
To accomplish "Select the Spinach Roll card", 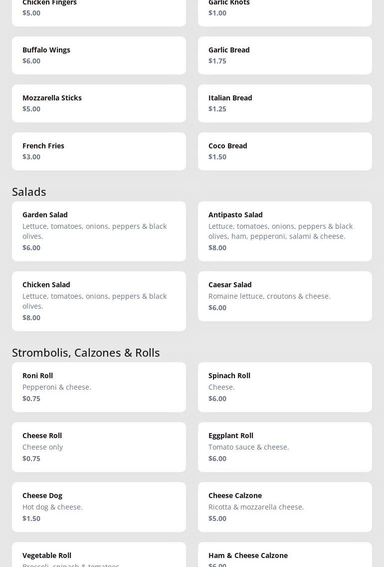I will [x=285, y=387].
